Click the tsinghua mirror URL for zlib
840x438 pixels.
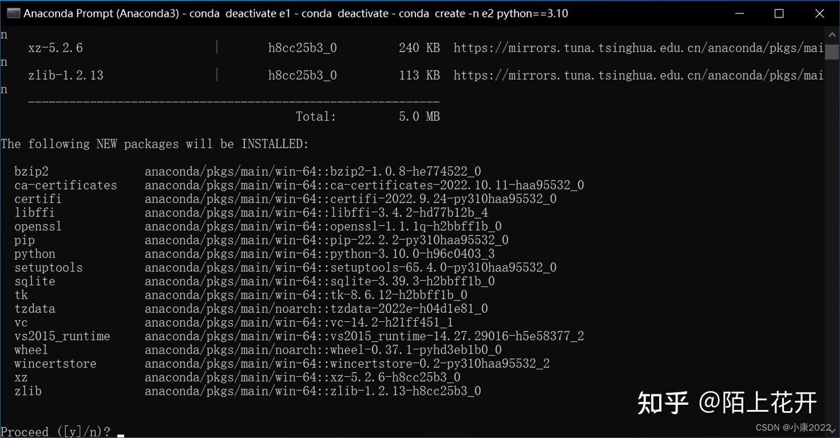636,75
